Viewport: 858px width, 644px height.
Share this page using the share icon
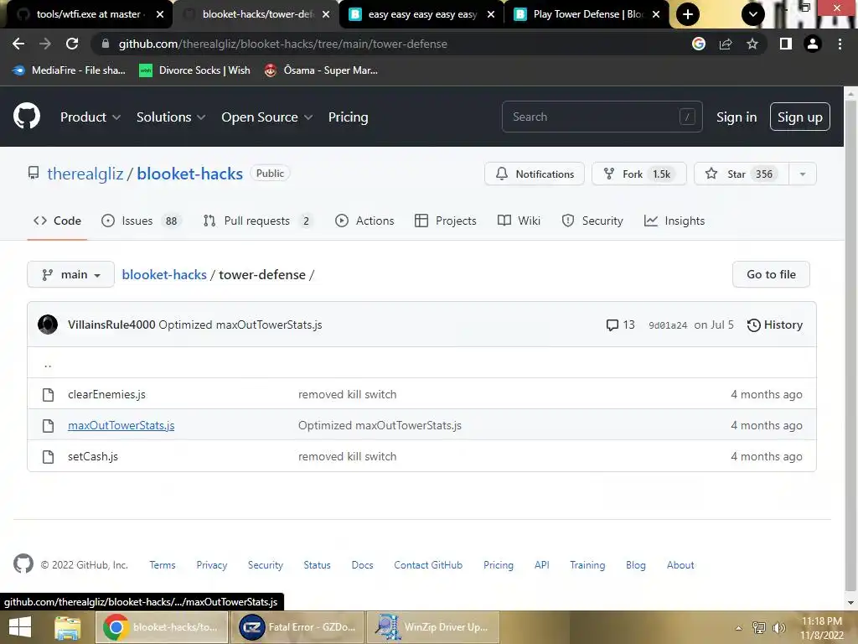[x=726, y=44]
